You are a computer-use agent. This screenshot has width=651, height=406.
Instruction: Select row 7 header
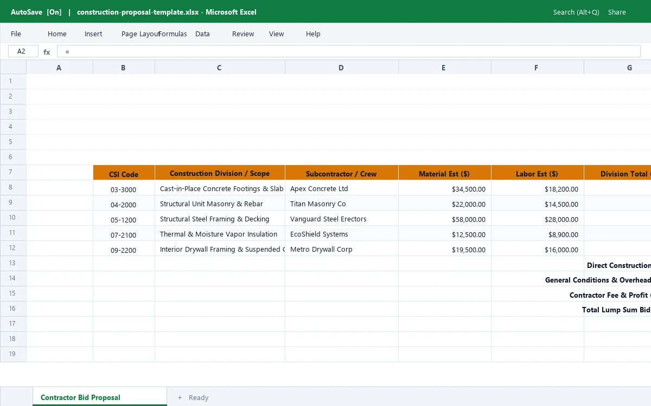pos(13,172)
